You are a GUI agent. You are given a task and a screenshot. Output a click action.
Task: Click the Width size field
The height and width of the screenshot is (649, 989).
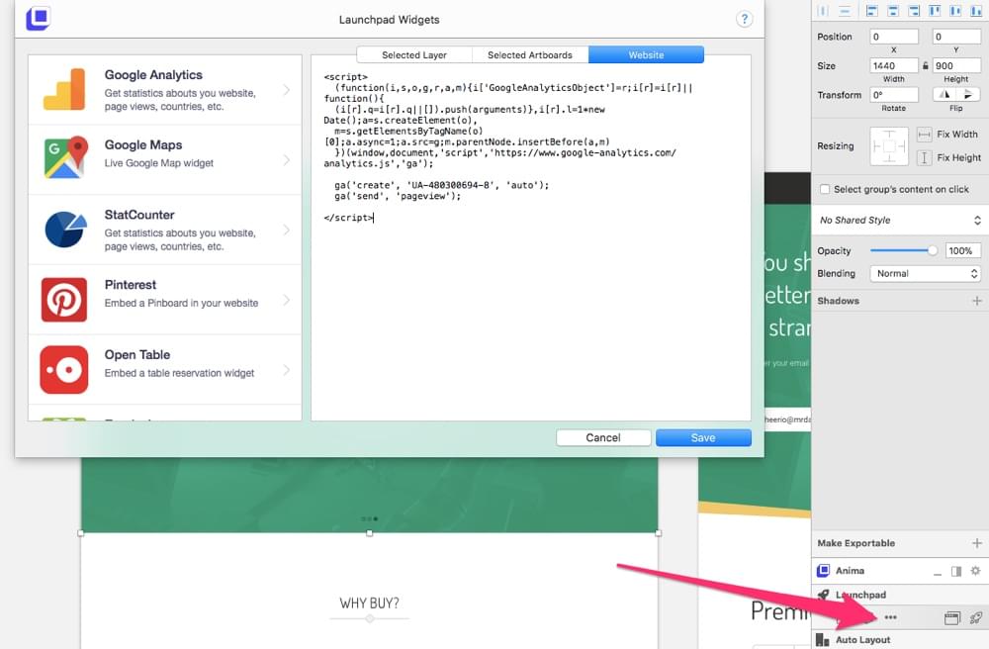894,65
